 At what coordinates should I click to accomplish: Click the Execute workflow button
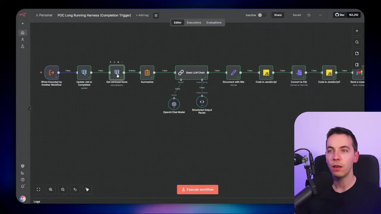(197, 189)
